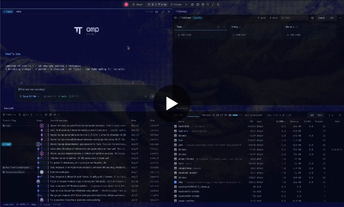
Task: Toggle the hidden-eye icon in TODO toolbar
Action: [x=313, y=18]
